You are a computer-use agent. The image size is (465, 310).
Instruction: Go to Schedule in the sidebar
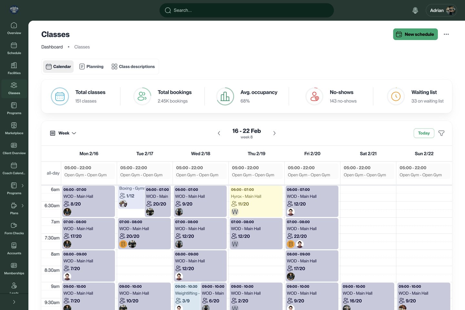(14, 45)
